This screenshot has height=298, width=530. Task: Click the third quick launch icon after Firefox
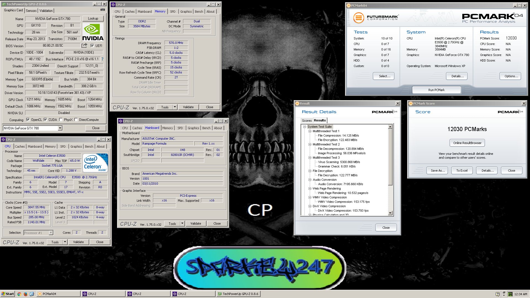click(x=32, y=294)
